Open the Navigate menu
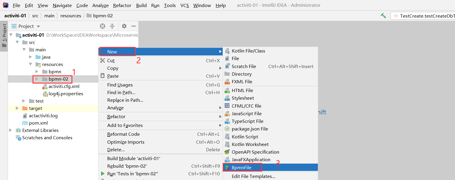Screen dimensions: 455x180 click(x=62, y=5)
